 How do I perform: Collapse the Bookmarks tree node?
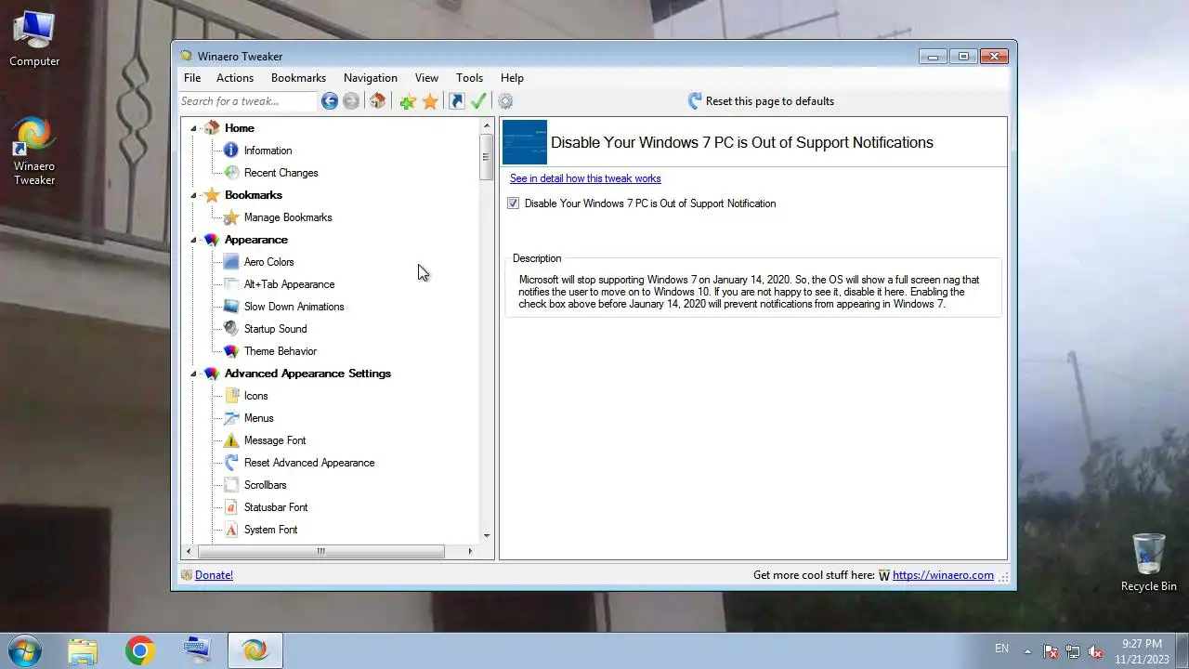point(194,195)
